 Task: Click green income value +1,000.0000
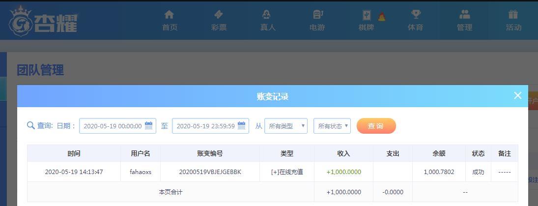pyautogui.click(x=344, y=172)
